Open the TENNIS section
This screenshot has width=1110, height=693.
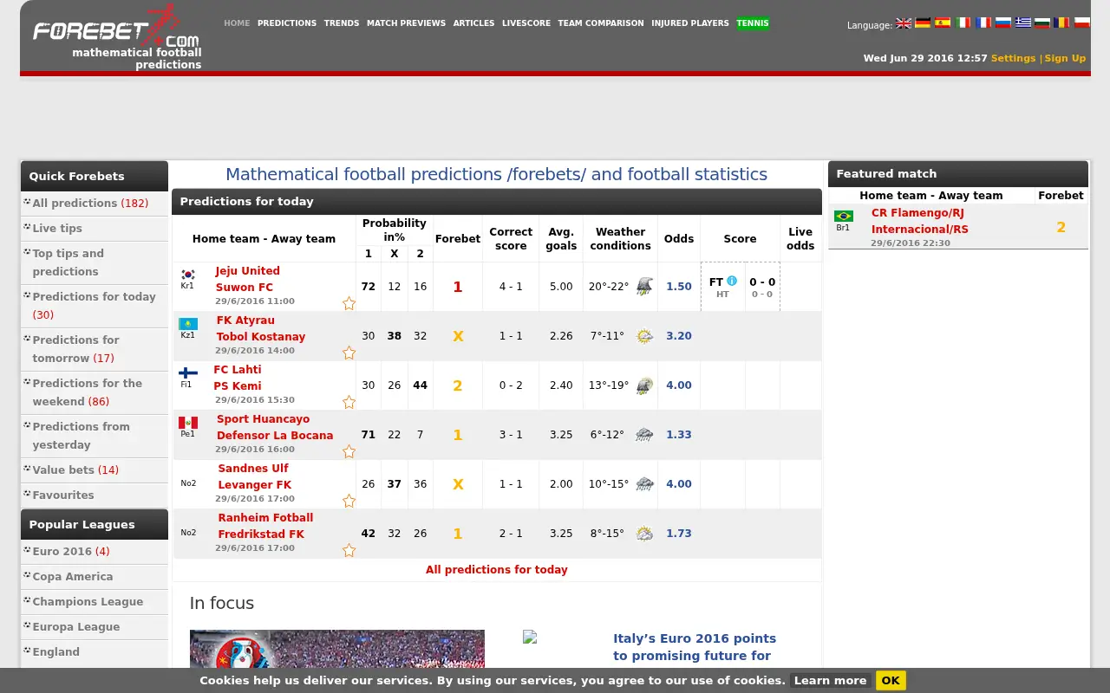pos(753,23)
